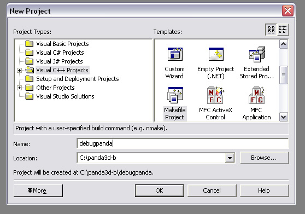Click the Setup and Deployment Projects folder icon
305x214 pixels.
coord(30,79)
